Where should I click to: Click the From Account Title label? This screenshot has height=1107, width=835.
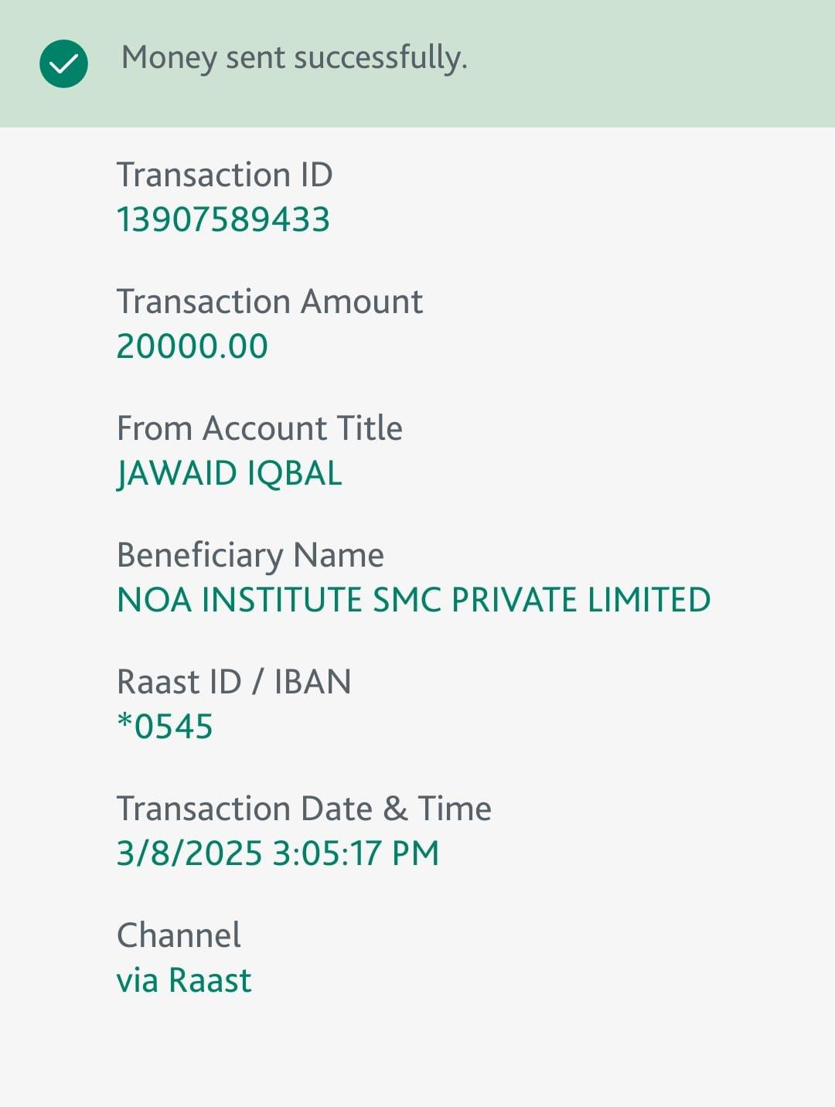259,428
